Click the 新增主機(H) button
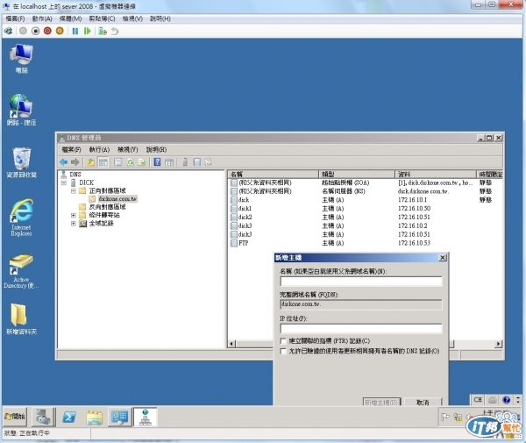Screen dimensions: 526x443 pyautogui.click(x=381, y=403)
